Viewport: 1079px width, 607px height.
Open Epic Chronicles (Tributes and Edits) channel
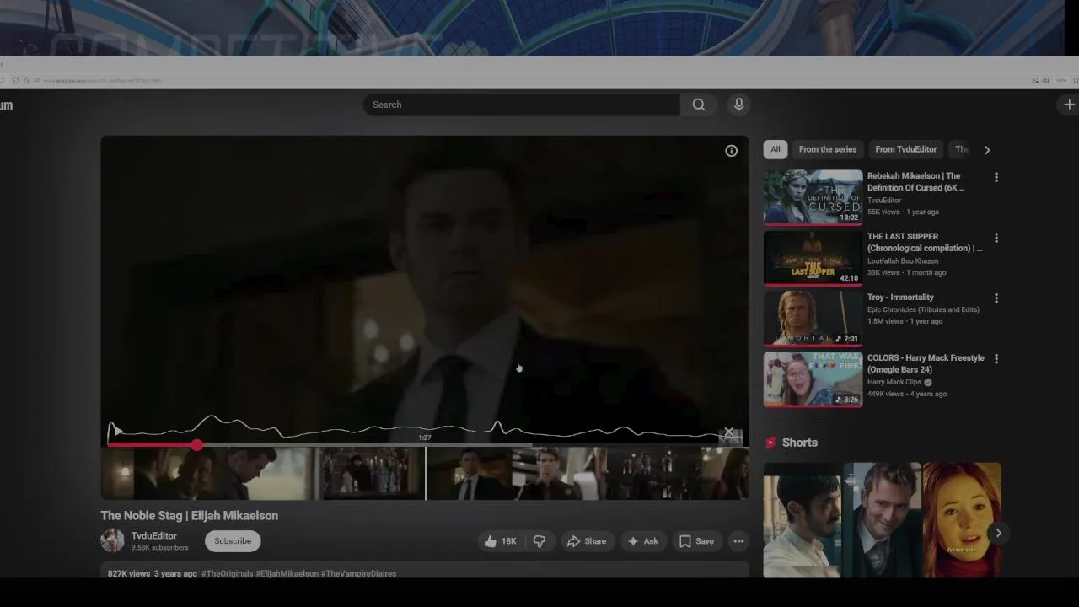coord(923,309)
